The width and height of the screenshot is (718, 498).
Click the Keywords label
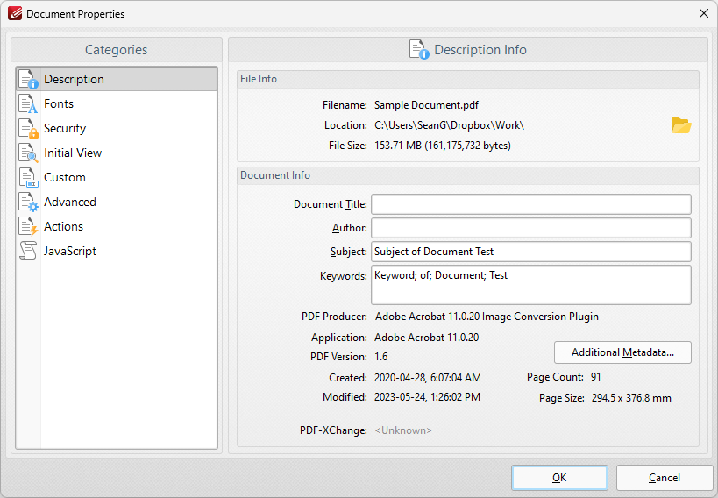pos(344,277)
